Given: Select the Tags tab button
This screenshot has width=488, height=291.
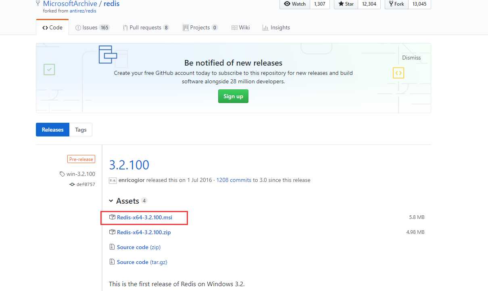Looking at the screenshot, I should 81,130.
